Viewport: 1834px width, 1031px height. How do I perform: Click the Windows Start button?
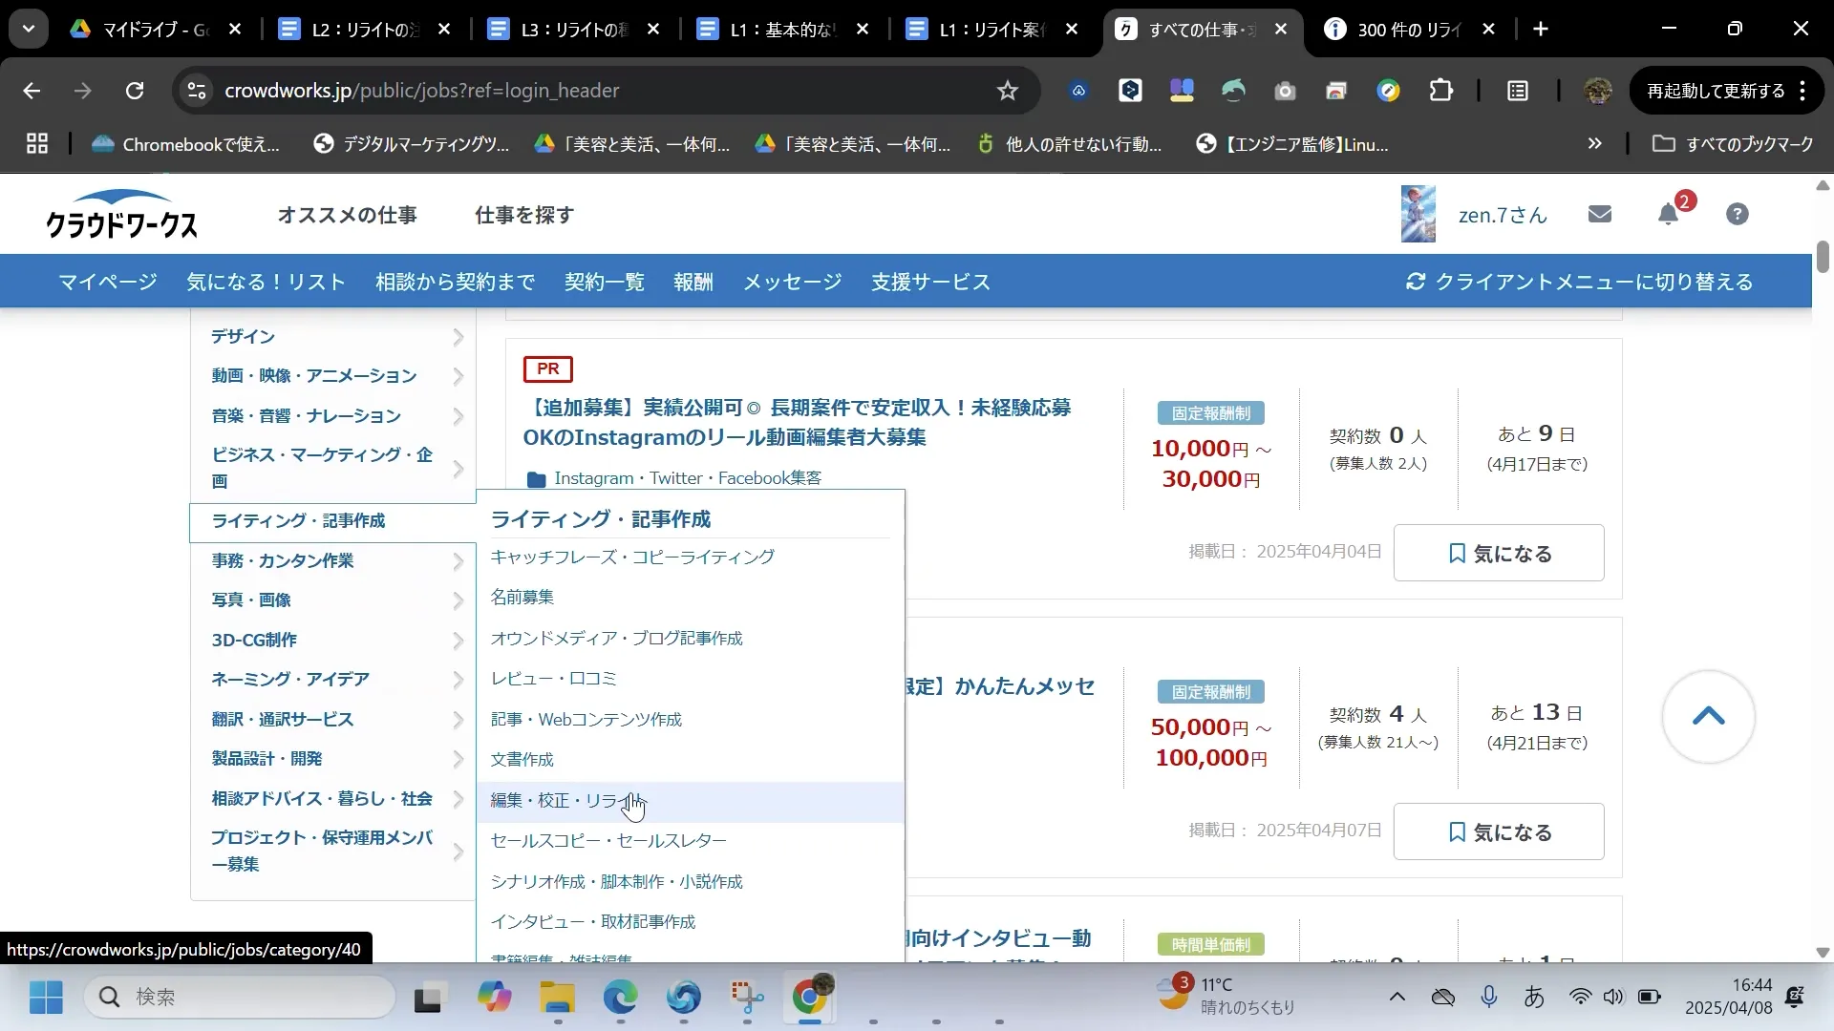point(44,997)
